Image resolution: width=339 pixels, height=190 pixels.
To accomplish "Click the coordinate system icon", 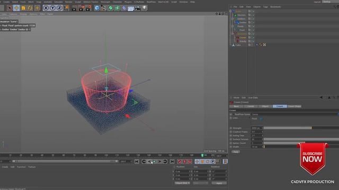I will pyautogui.click(x=66, y=8).
